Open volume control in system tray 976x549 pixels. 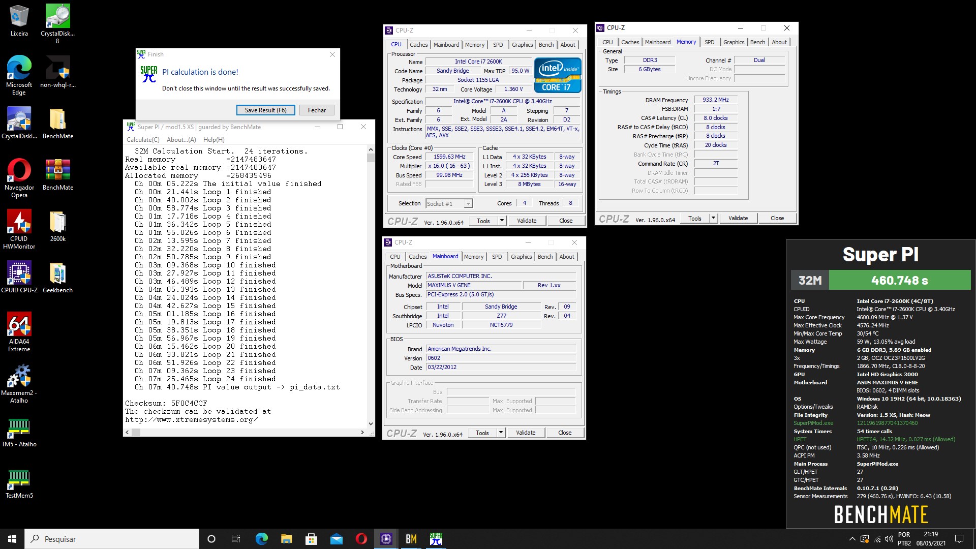[889, 539]
